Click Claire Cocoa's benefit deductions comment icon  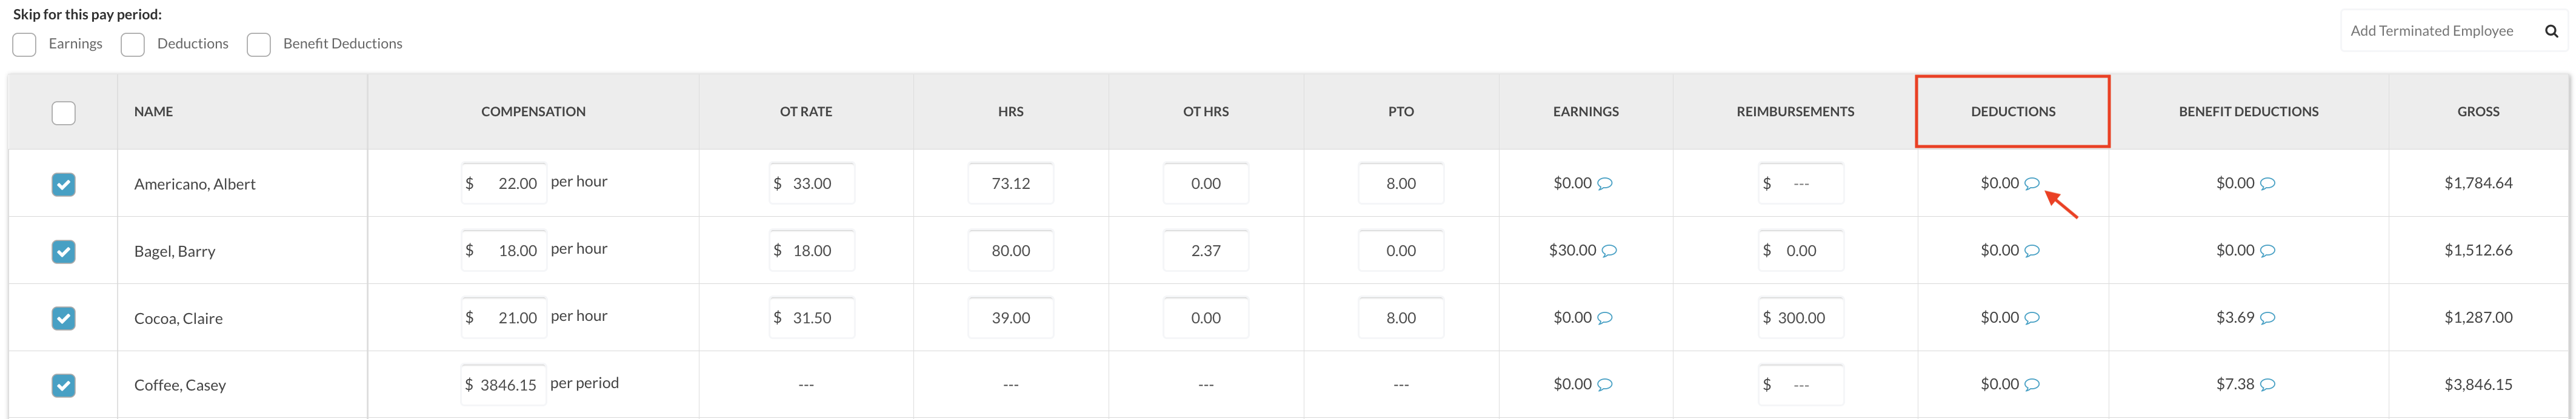[2267, 318]
